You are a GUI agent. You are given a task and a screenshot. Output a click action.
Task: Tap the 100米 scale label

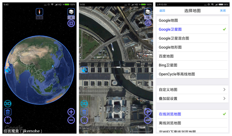(142, 127)
